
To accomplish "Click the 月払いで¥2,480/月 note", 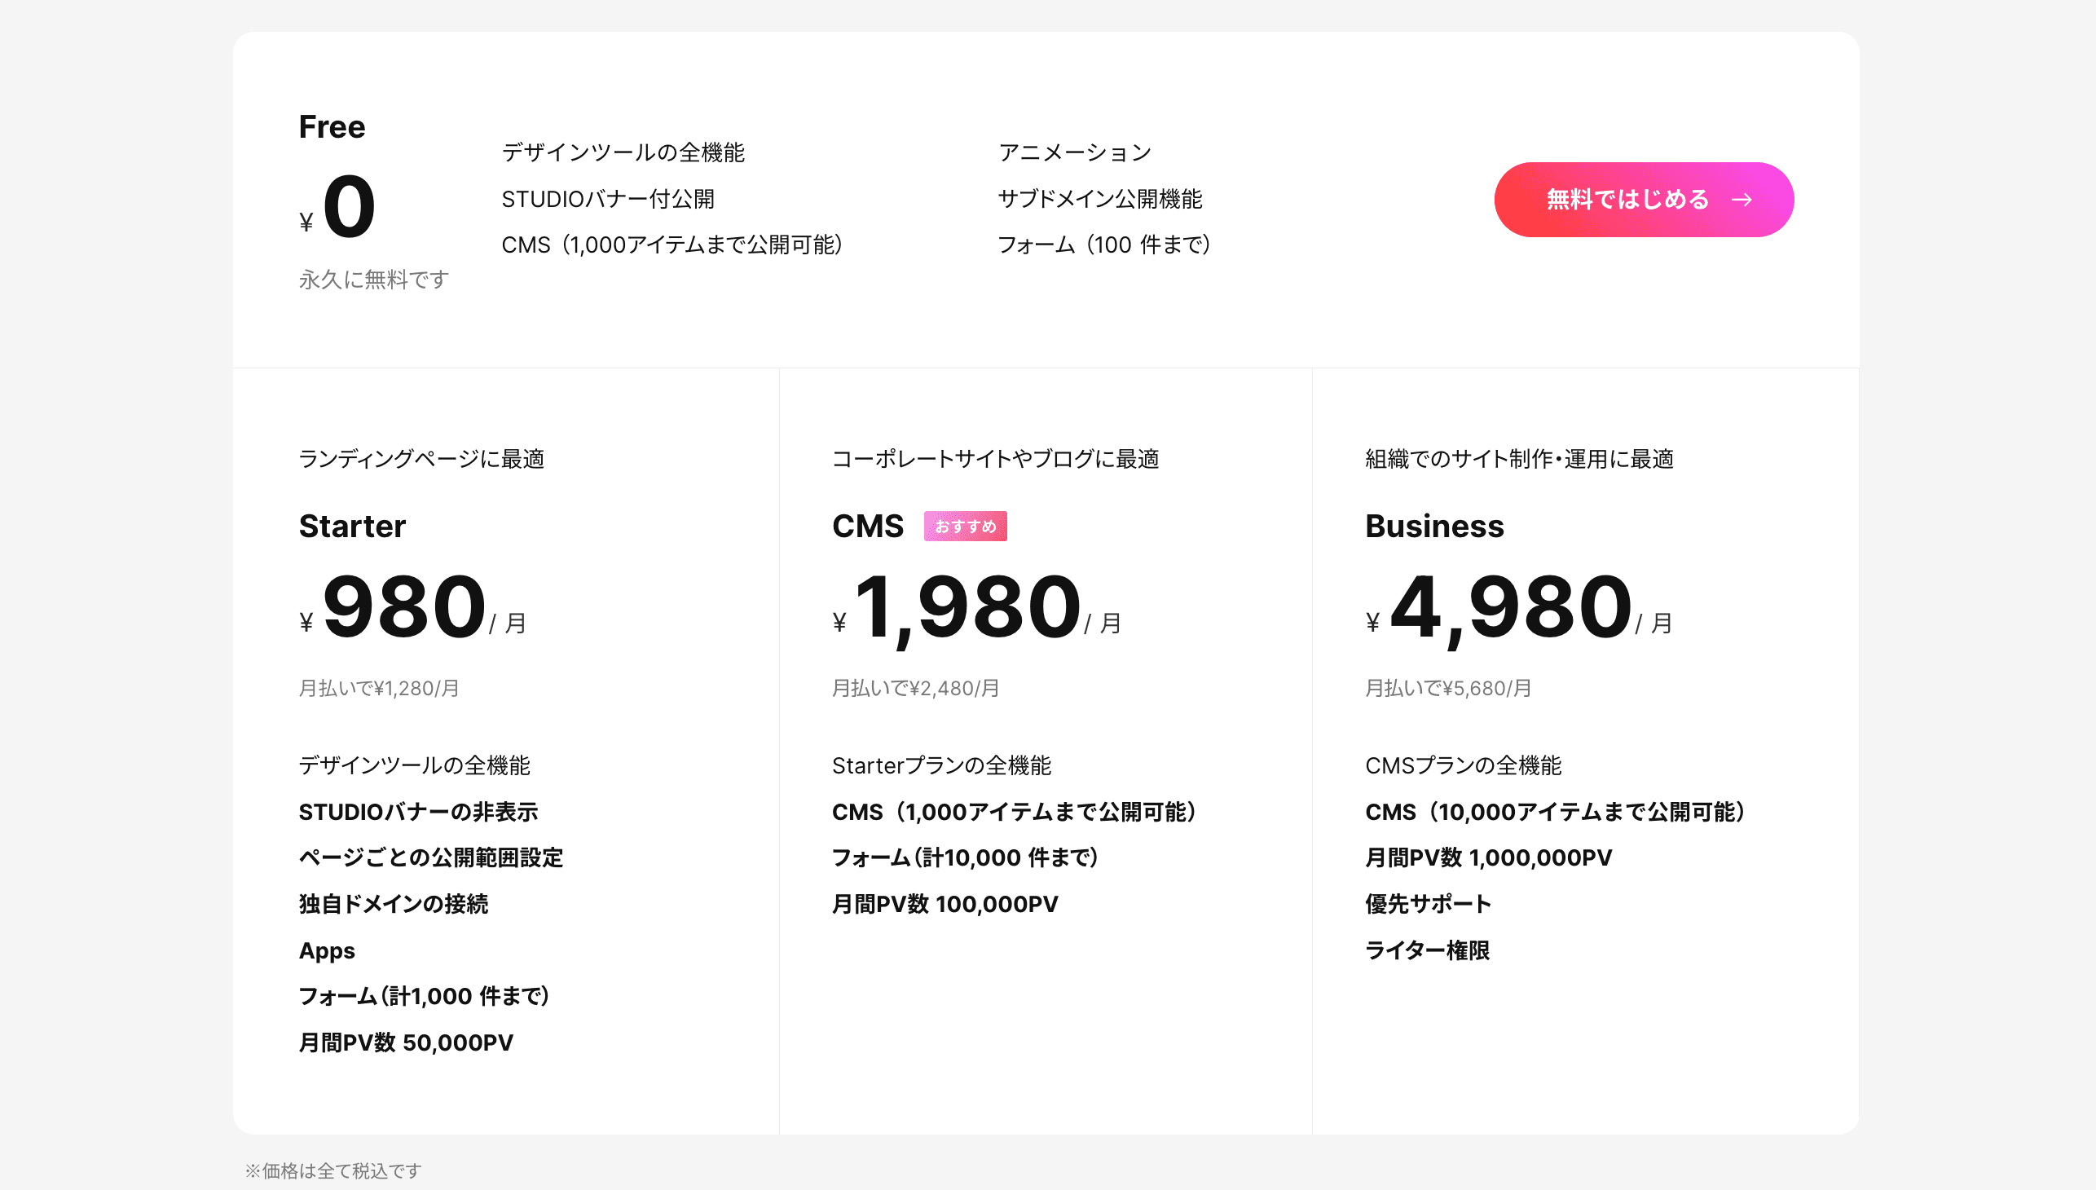I will 915,688.
